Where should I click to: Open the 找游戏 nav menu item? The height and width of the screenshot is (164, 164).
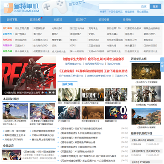[58, 20]
